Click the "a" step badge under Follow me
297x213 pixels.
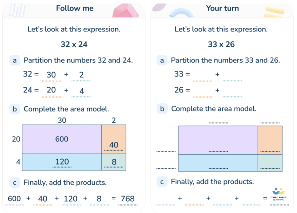click(x=15, y=60)
